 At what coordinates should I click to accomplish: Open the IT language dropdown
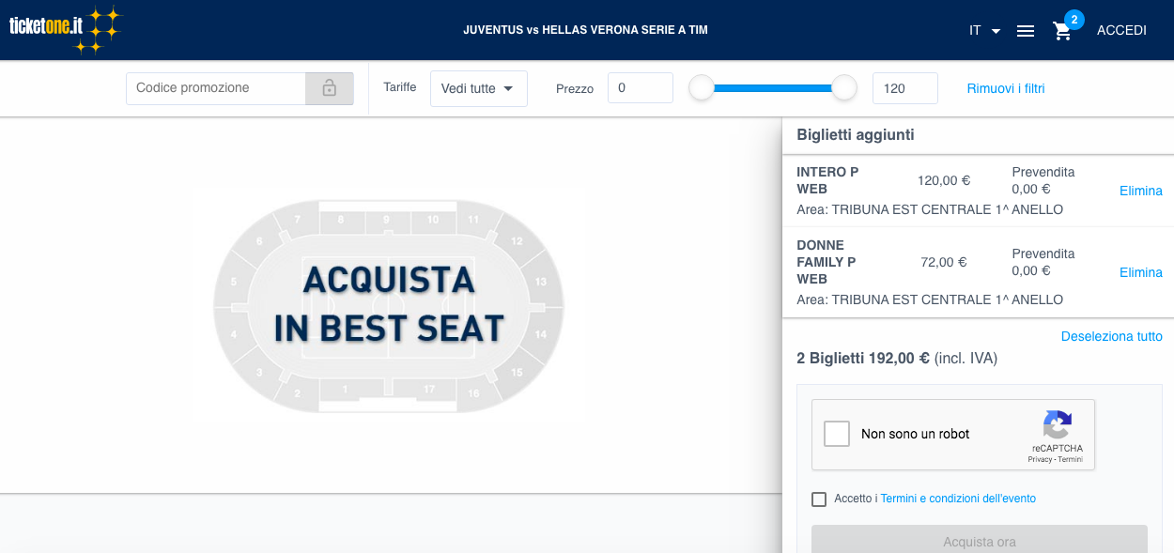(985, 31)
